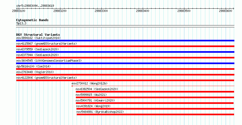Select the red dgv5616n100 variant bar
The image size is (242, 125).
[x=125, y=69]
